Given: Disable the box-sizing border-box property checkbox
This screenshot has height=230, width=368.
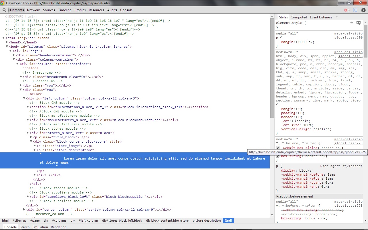Looking at the screenshot, I should click(x=278, y=156).
